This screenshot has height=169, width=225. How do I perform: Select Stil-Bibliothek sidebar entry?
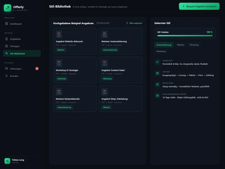tap(22, 53)
